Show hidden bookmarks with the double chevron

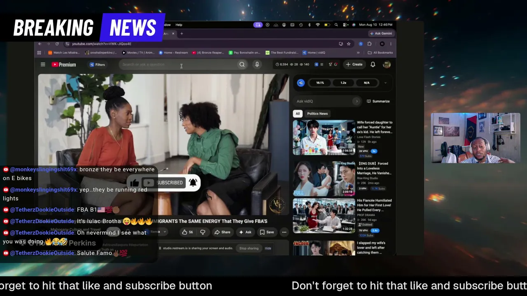(358, 53)
